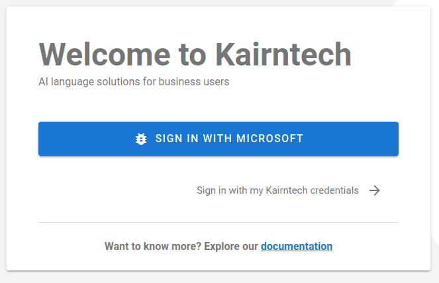Click the blank area left of Kairntech credentials
Image resolution: width=439 pixels, height=283 pixels.
[118, 190]
